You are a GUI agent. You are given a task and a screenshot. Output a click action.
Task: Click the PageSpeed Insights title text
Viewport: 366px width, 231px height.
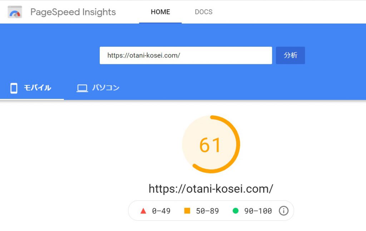(73, 12)
